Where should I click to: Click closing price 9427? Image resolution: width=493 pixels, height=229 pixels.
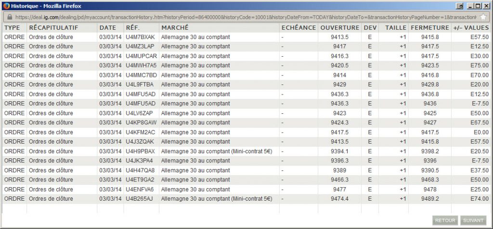click(430, 122)
